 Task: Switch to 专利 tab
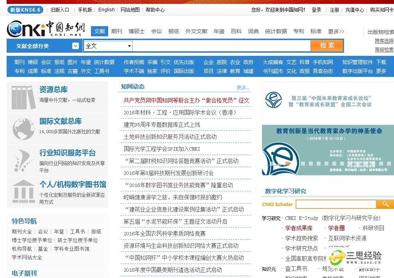[298, 31]
